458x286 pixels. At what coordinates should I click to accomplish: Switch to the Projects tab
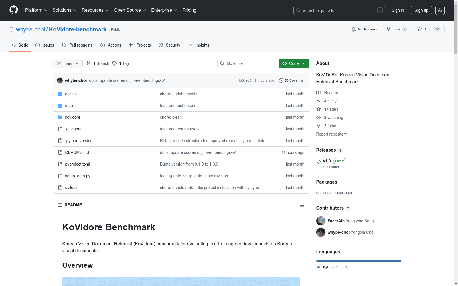click(140, 45)
